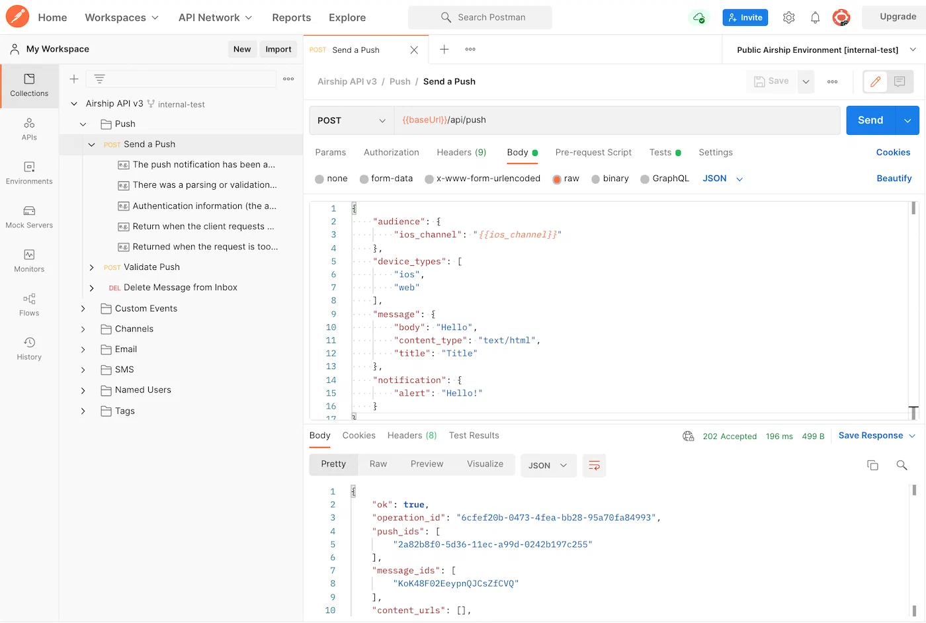Image resolution: width=926 pixels, height=623 pixels.
Task: Open the Test Results response tab
Action: 474,436
